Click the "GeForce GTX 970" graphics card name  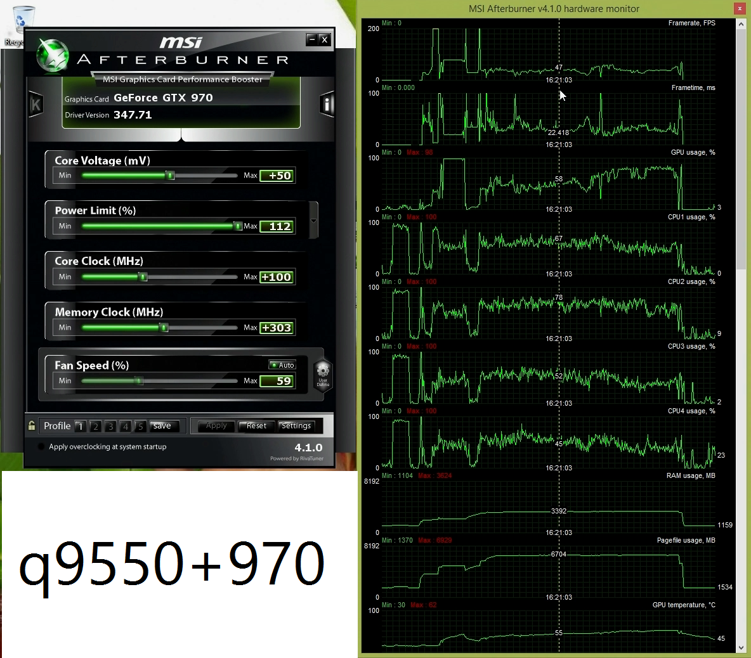[163, 98]
